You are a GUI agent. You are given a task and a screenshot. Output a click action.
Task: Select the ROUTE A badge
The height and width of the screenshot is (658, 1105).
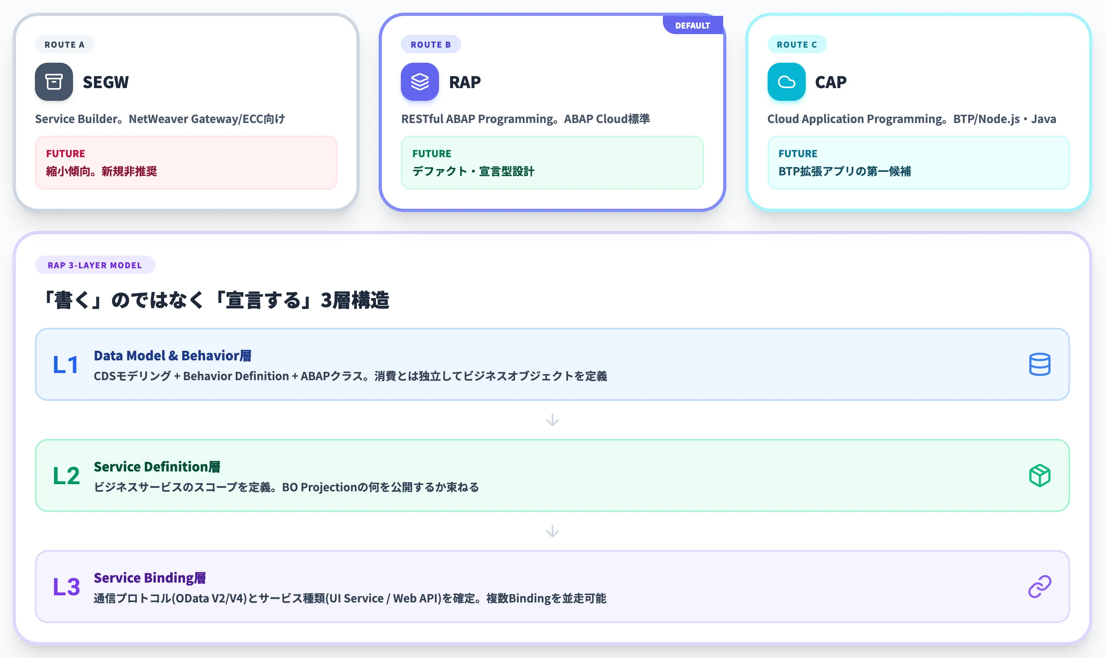tap(64, 44)
